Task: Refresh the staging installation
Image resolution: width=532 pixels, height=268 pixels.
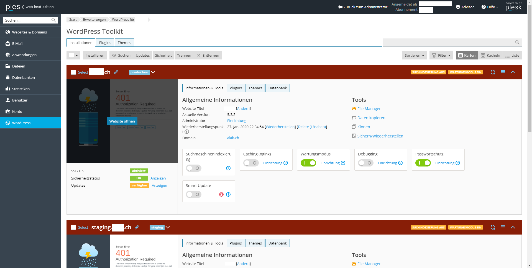Action: tap(493, 227)
